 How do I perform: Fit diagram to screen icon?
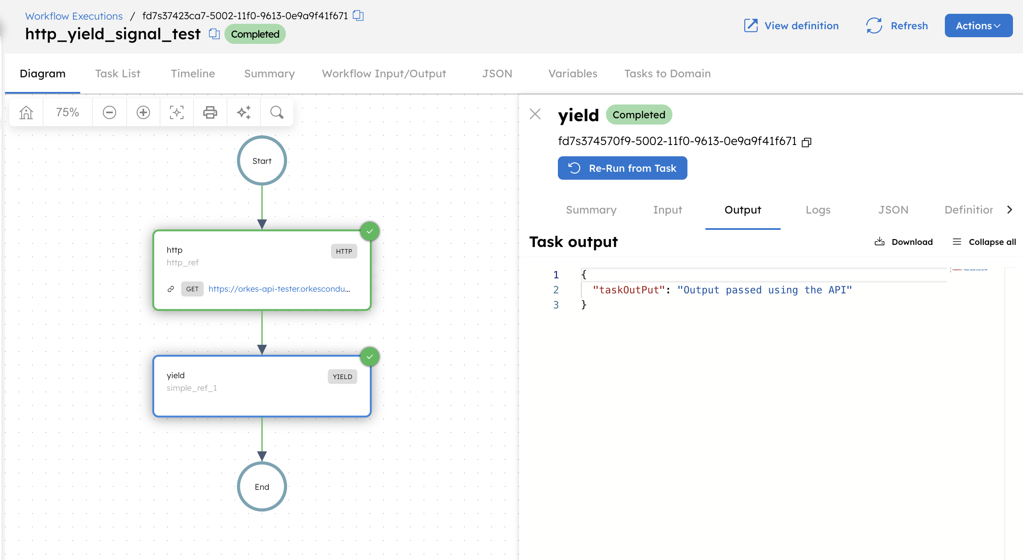(177, 112)
